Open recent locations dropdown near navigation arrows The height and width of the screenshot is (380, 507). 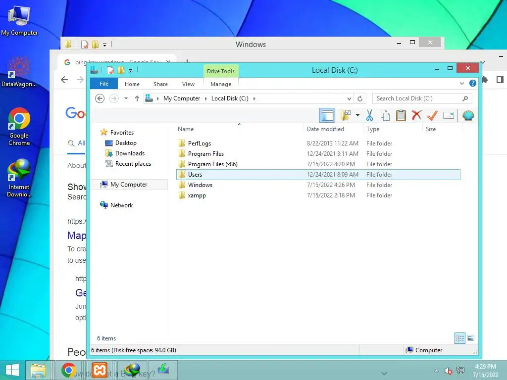126,98
